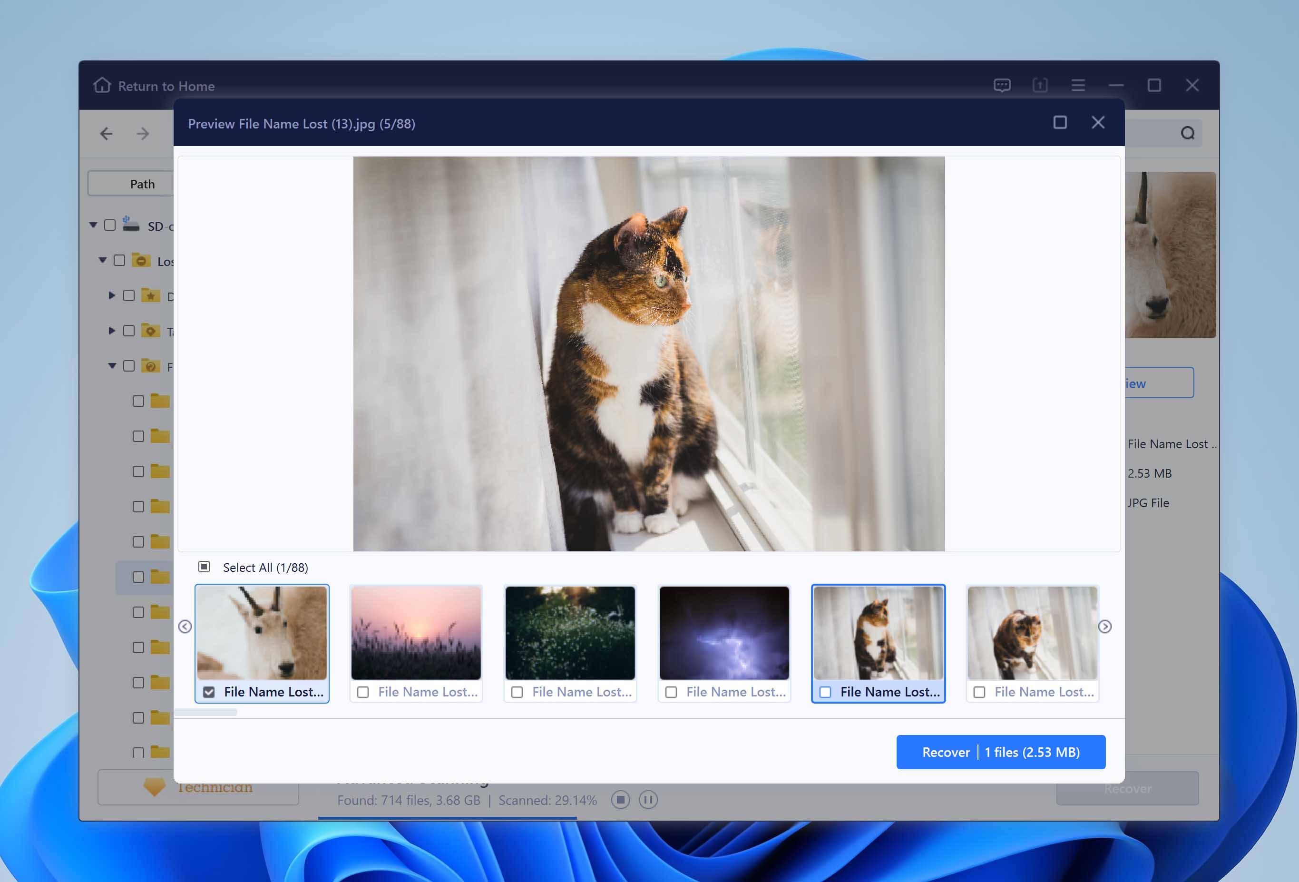Click the "JPG File" type text
The width and height of the screenshot is (1299, 882).
point(1148,502)
